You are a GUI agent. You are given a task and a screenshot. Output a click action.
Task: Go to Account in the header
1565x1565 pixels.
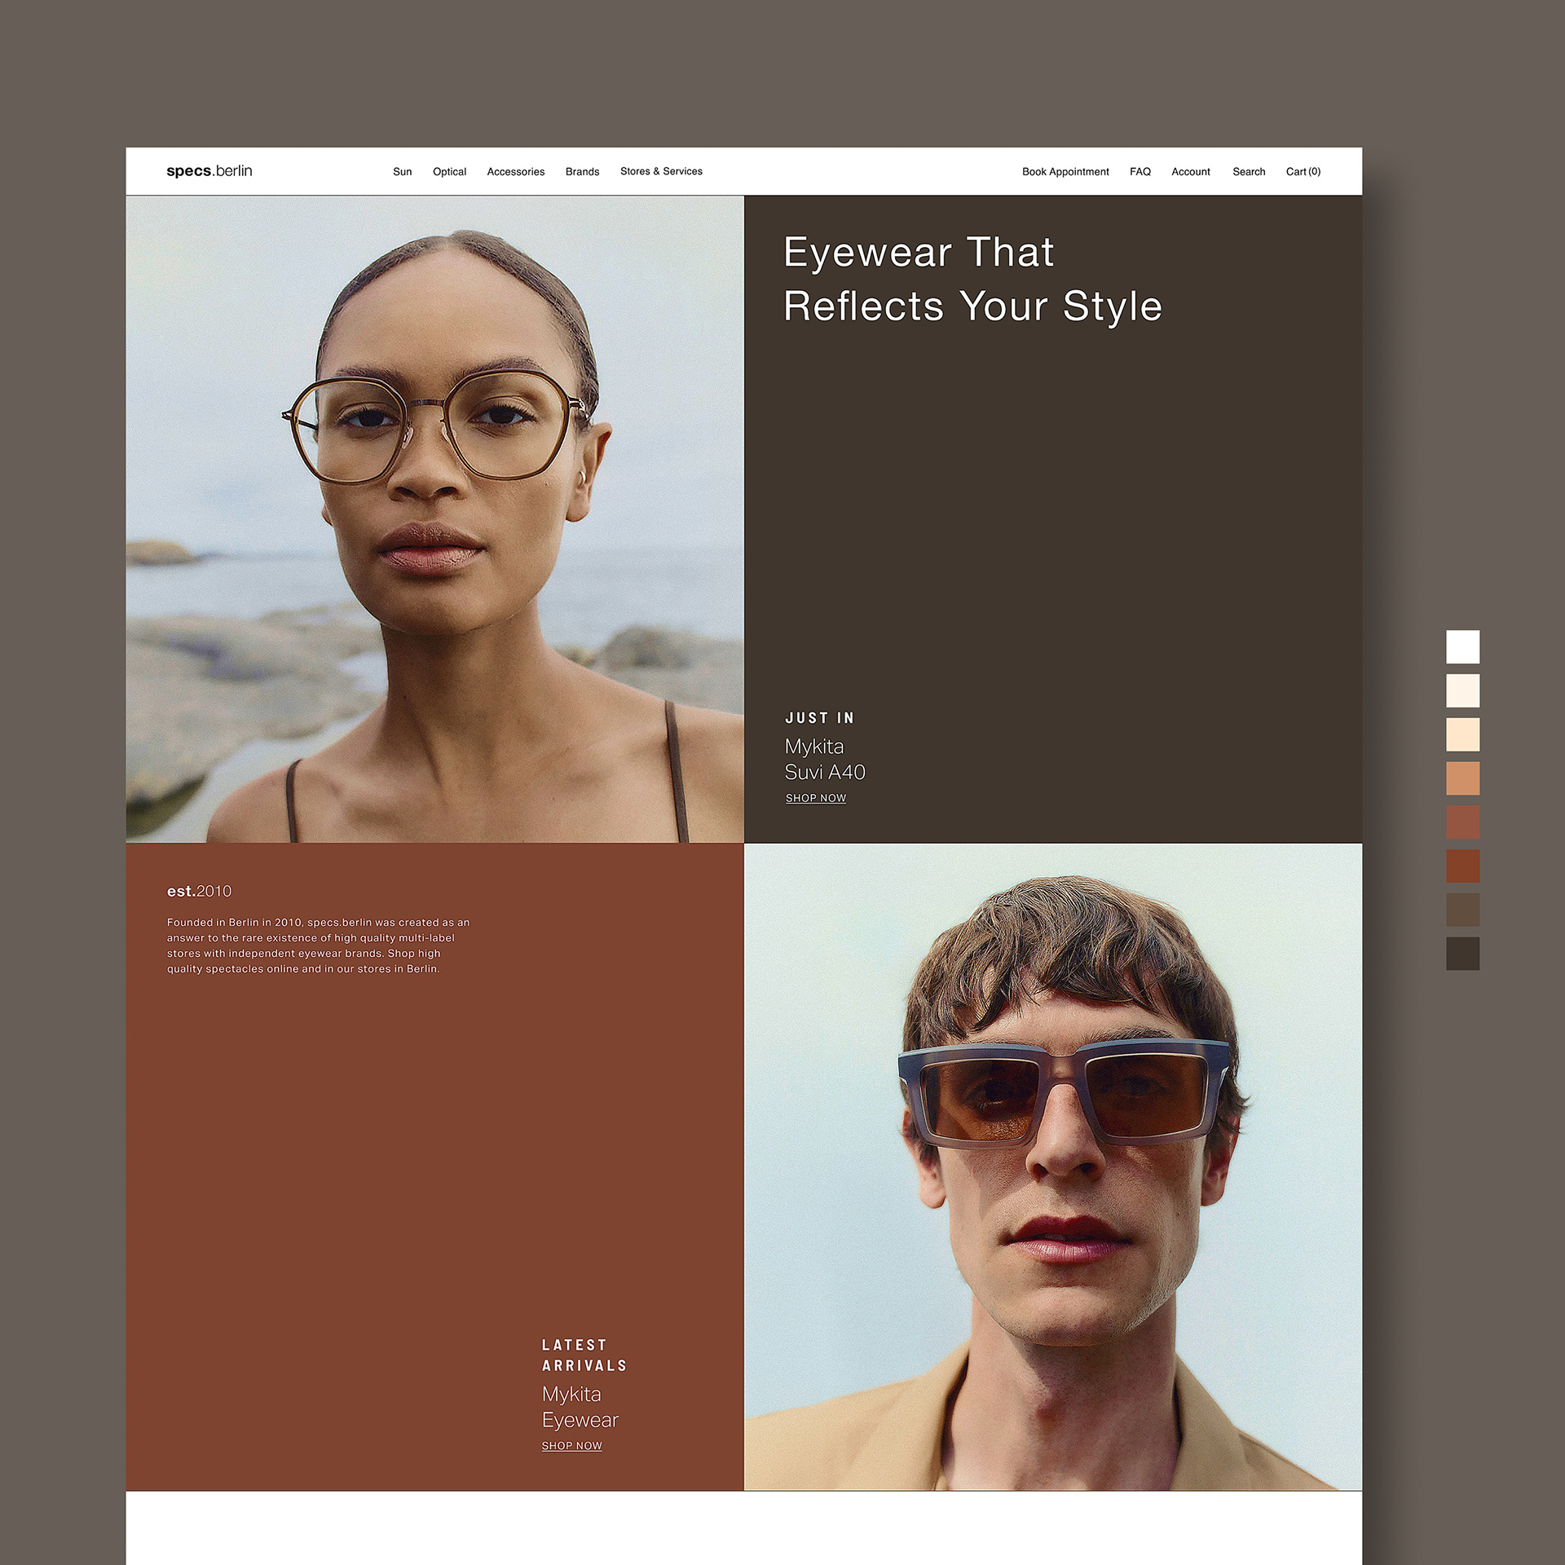coord(1190,172)
